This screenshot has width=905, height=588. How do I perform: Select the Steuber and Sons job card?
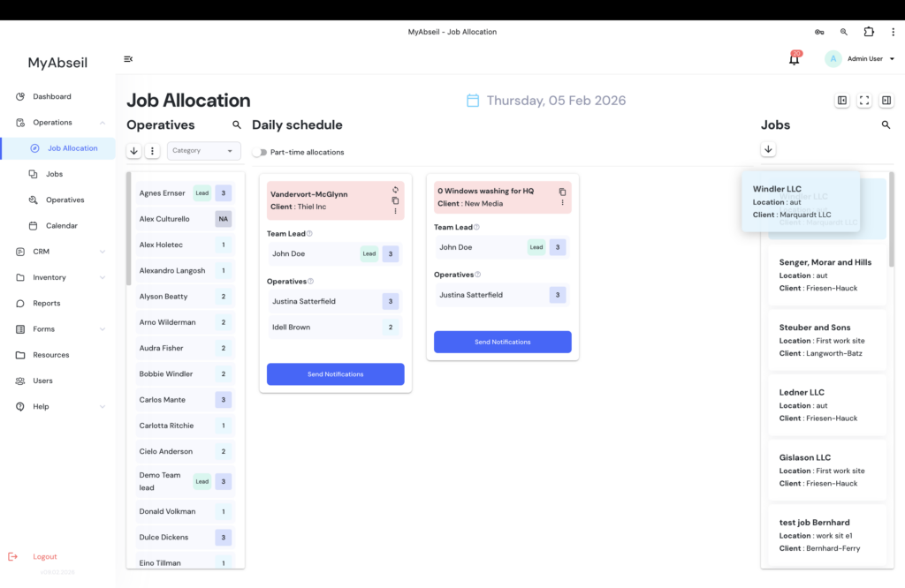click(x=826, y=340)
